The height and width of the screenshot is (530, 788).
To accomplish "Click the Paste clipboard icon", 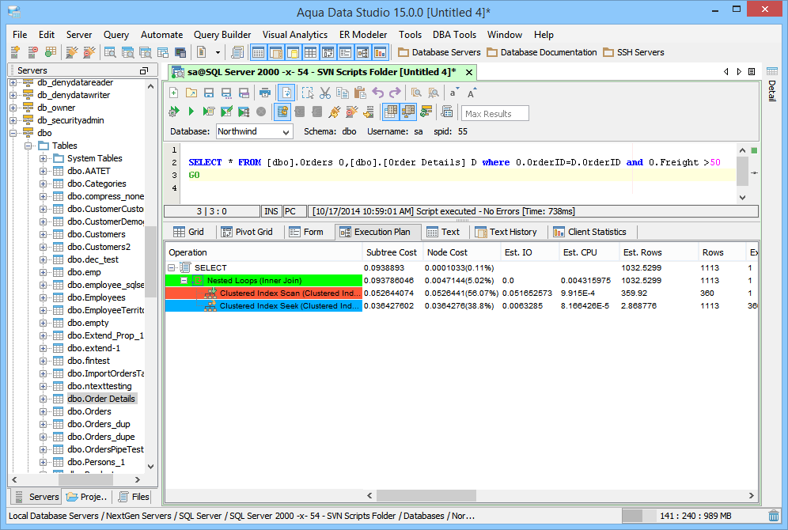I will (360, 93).
